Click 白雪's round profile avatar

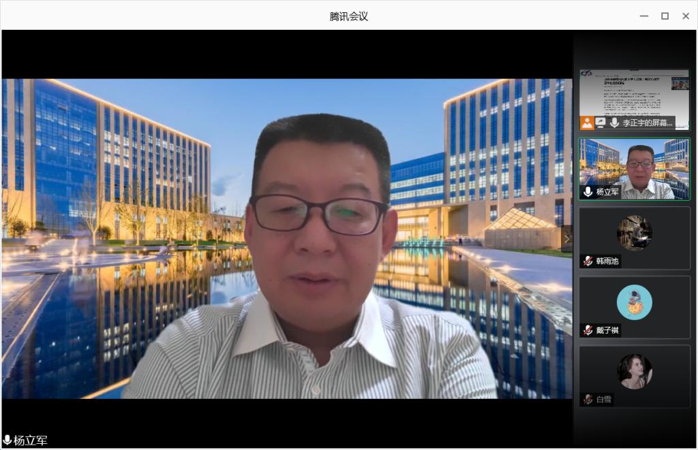(x=635, y=371)
